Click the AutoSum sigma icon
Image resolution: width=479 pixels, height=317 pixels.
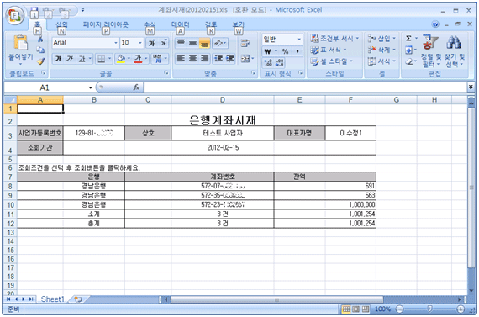[x=408, y=38]
